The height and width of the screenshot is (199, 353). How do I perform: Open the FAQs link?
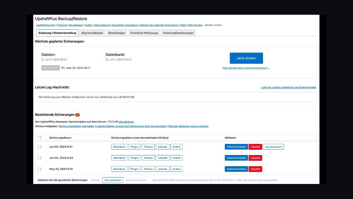click(183, 25)
